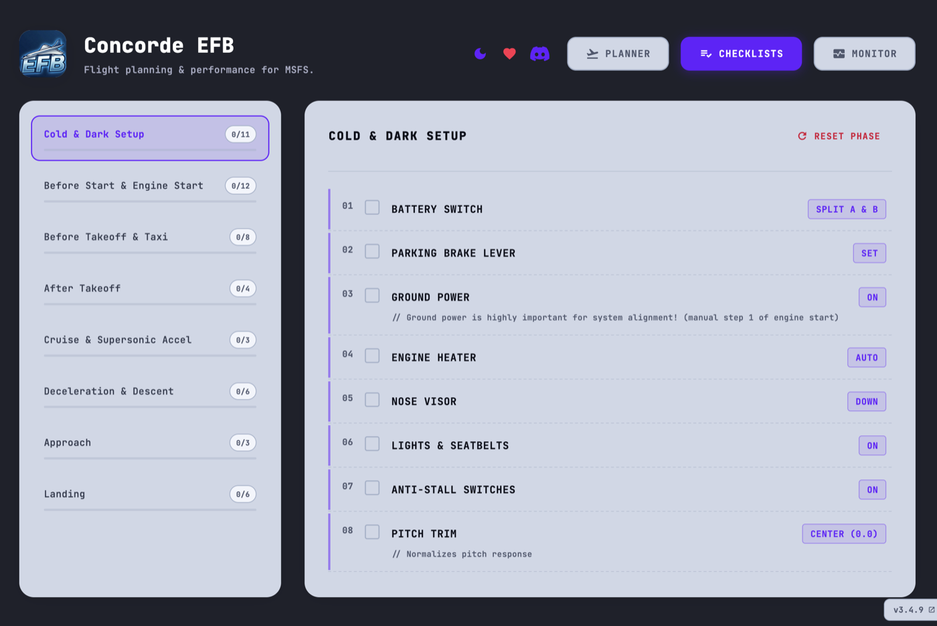Click the SET tag for Parking Brake
This screenshot has height=626, width=937.
tap(869, 253)
